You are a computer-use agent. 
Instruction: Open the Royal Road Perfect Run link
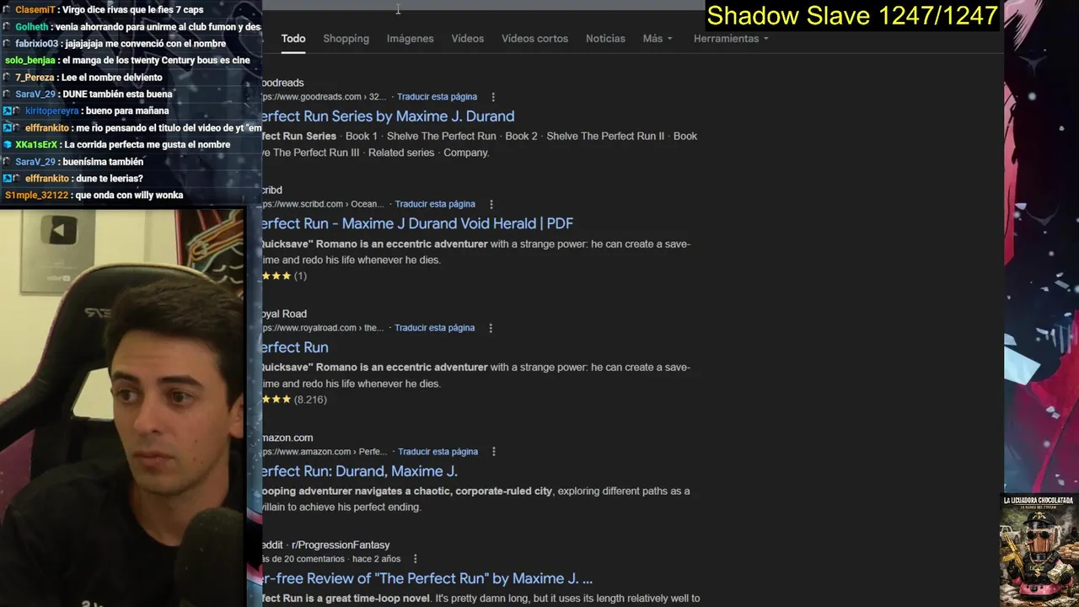(295, 347)
